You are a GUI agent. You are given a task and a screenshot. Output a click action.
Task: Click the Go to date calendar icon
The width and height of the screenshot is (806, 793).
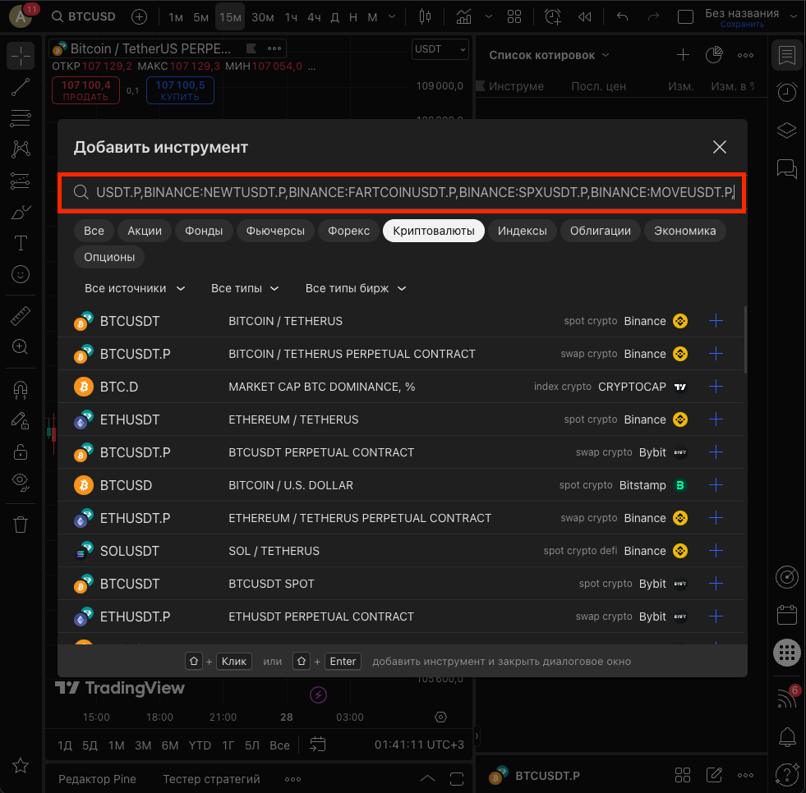coord(318,745)
